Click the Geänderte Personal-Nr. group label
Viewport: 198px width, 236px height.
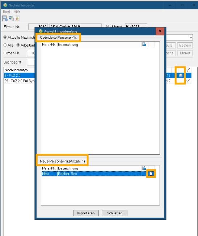pyautogui.click(x=58, y=38)
